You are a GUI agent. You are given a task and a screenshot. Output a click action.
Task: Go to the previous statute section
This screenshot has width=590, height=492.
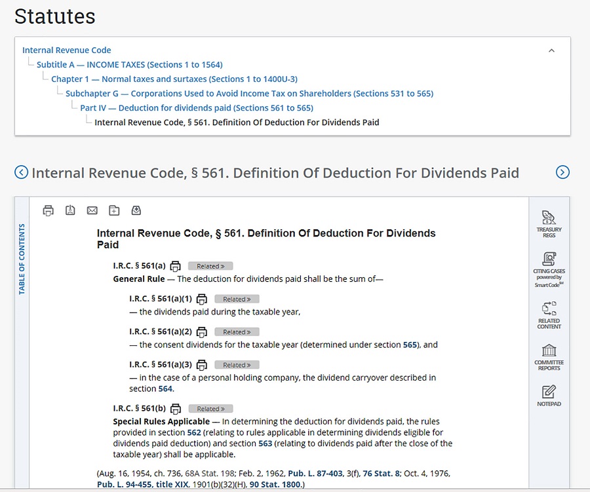tap(22, 172)
